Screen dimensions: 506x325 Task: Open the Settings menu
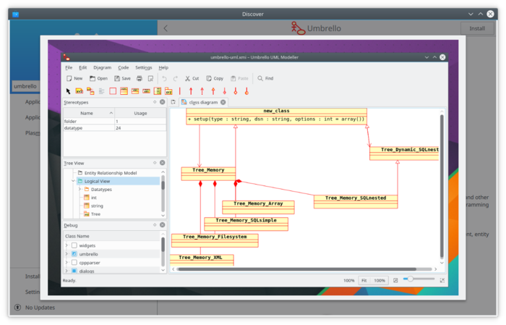pos(144,67)
